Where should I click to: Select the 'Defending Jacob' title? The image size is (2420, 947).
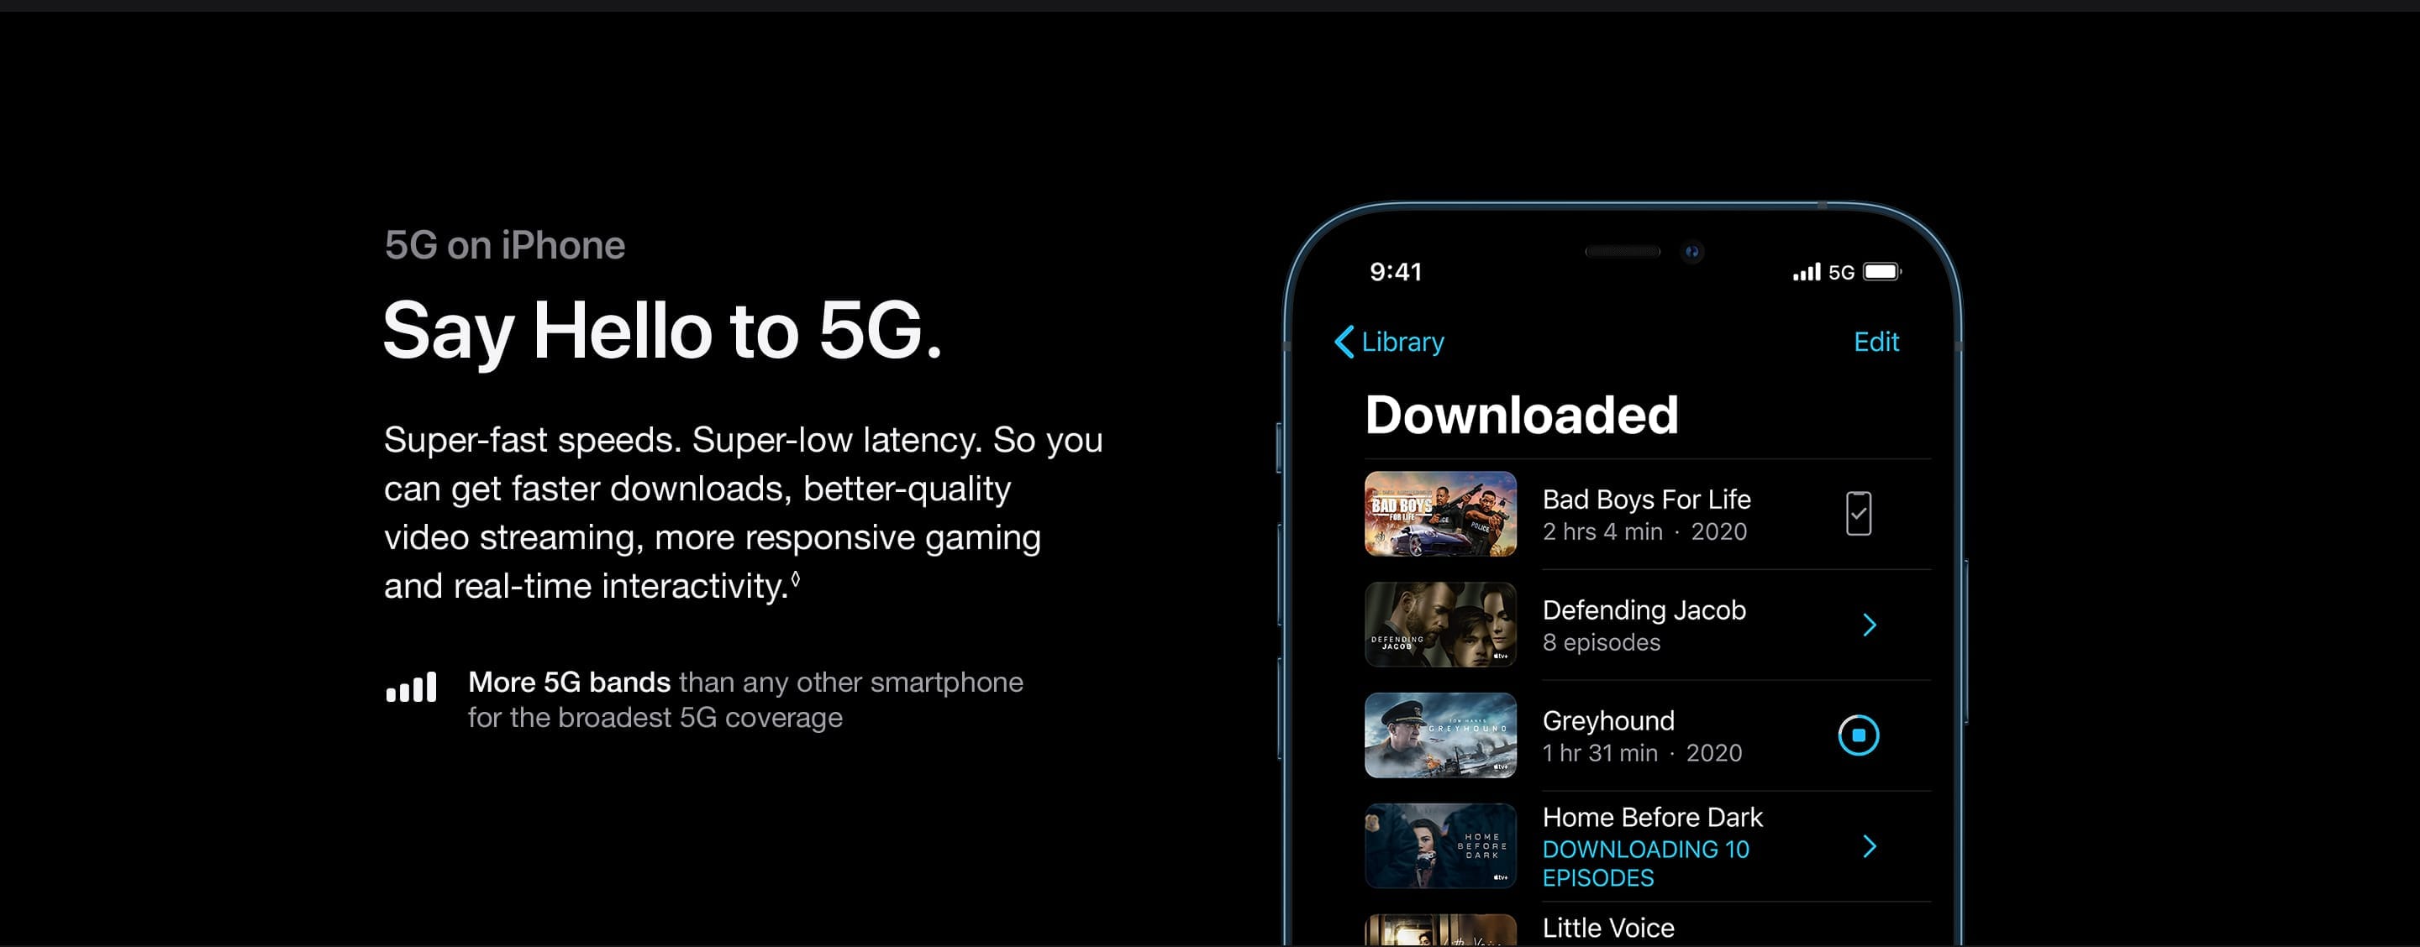click(1644, 610)
